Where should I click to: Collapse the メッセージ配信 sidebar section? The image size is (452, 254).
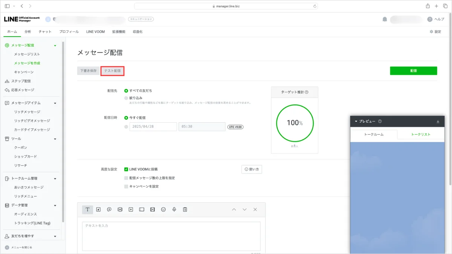(55, 46)
